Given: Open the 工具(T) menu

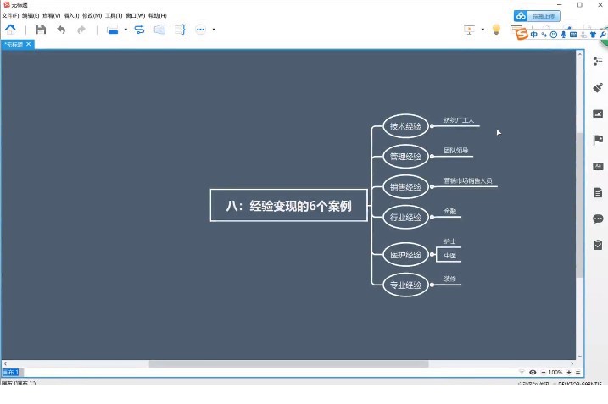Looking at the screenshot, I should point(114,15).
